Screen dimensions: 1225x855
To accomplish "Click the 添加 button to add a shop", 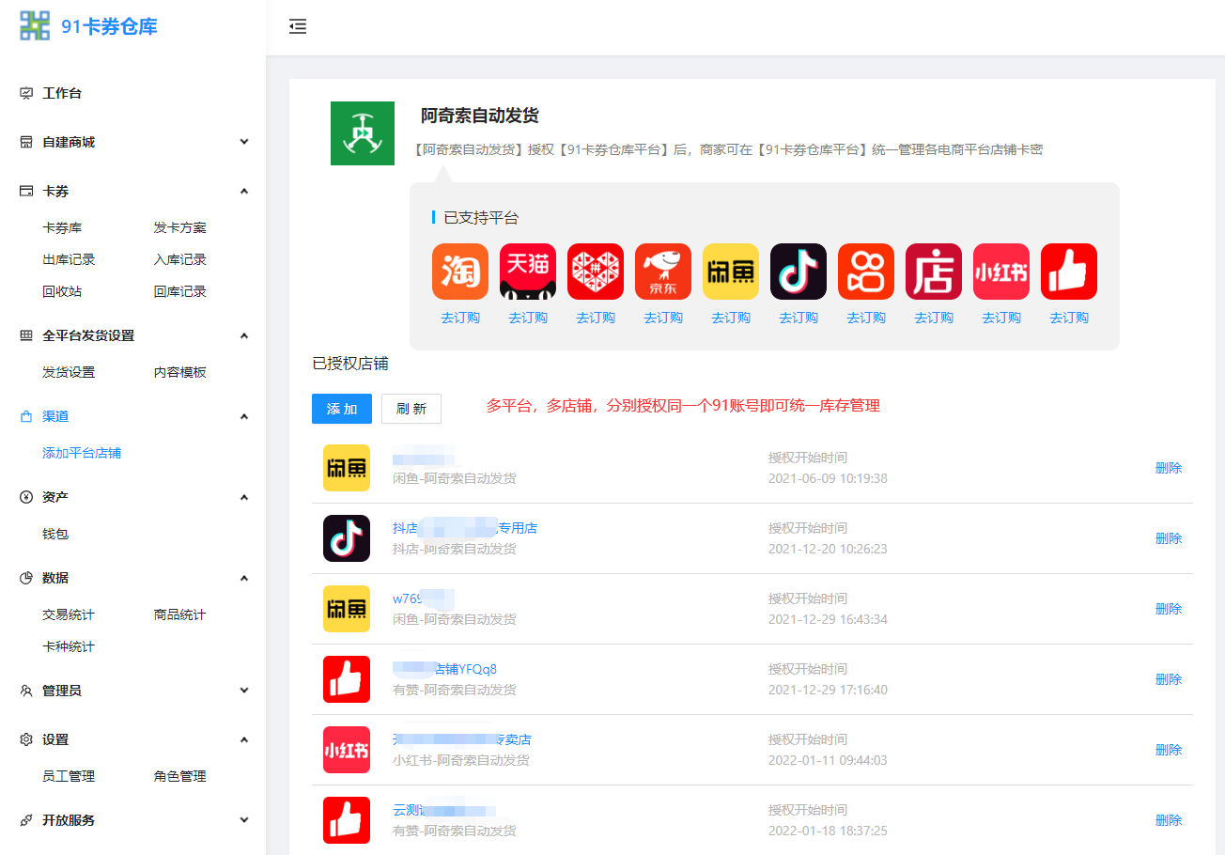I will [341, 409].
